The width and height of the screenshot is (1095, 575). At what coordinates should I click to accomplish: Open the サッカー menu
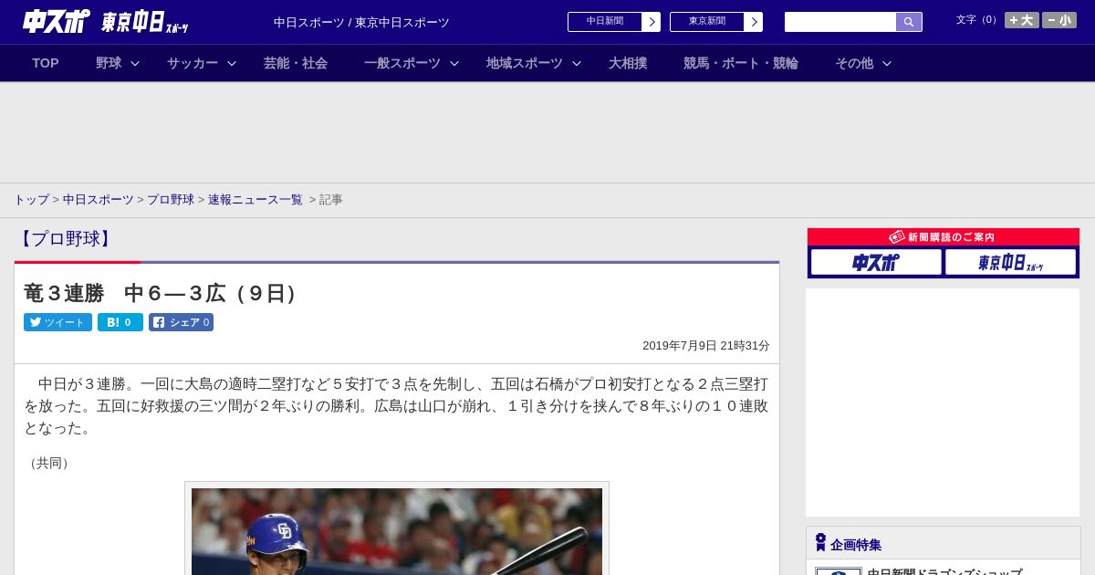click(193, 63)
